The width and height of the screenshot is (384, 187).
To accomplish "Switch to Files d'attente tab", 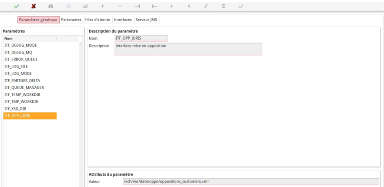I will point(98,20).
